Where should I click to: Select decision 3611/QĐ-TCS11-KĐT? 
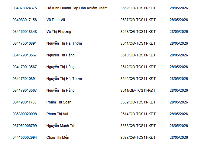point(138,90)
